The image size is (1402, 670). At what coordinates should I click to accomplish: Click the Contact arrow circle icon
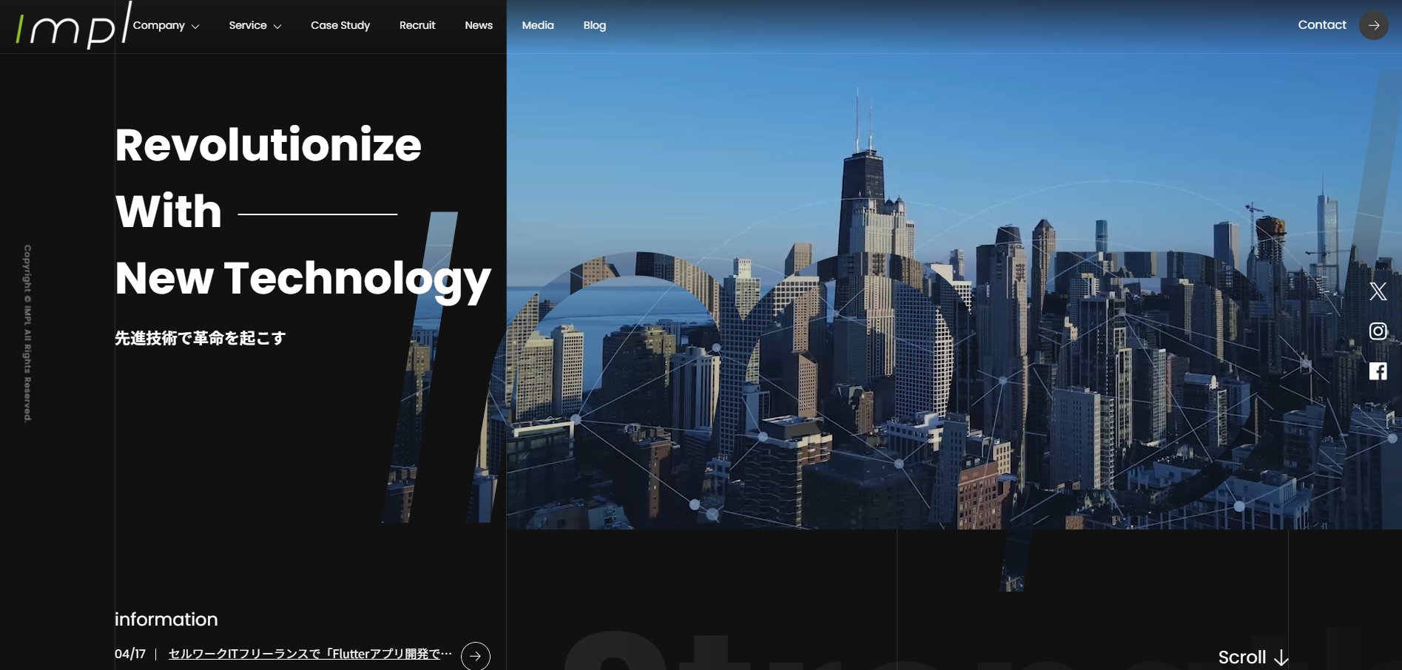[x=1374, y=25]
